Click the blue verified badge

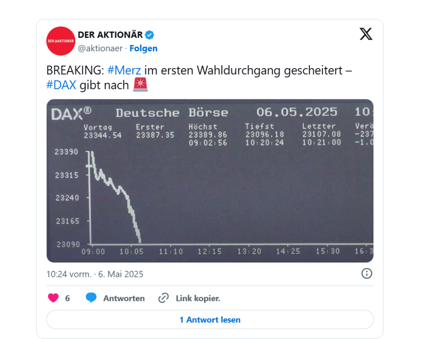point(149,35)
